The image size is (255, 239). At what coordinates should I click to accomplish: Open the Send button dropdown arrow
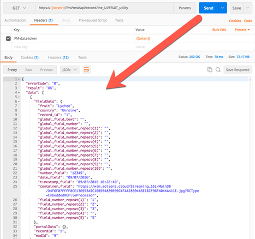pyautogui.click(x=222, y=8)
